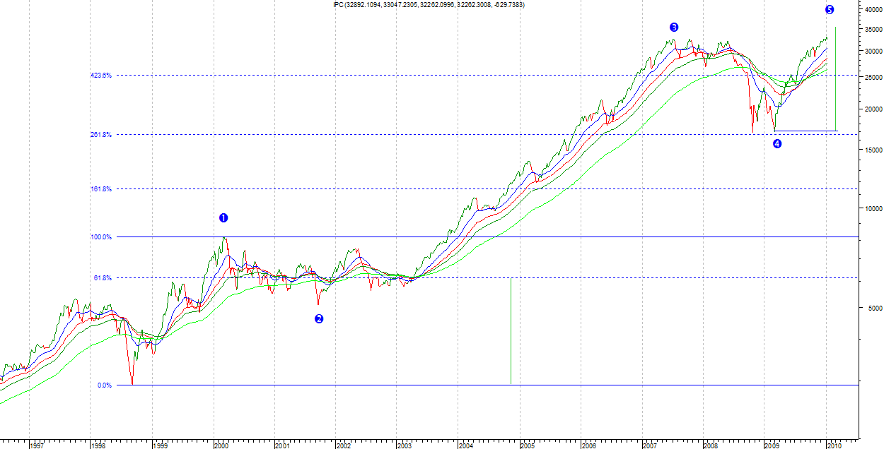Image resolution: width=884 pixels, height=449 pixels.
Task: Select the 2003 year label on time axis
Action: (x=405, y=445)
